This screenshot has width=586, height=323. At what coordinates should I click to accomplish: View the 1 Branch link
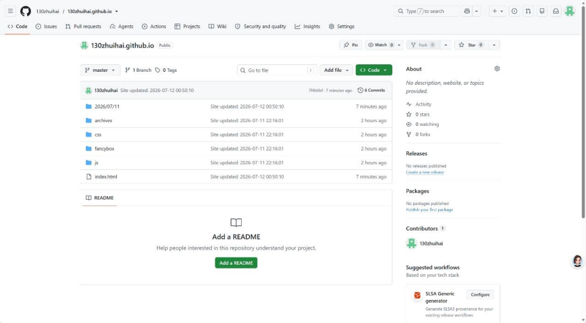pyautogui.click(x=138, y=70)
